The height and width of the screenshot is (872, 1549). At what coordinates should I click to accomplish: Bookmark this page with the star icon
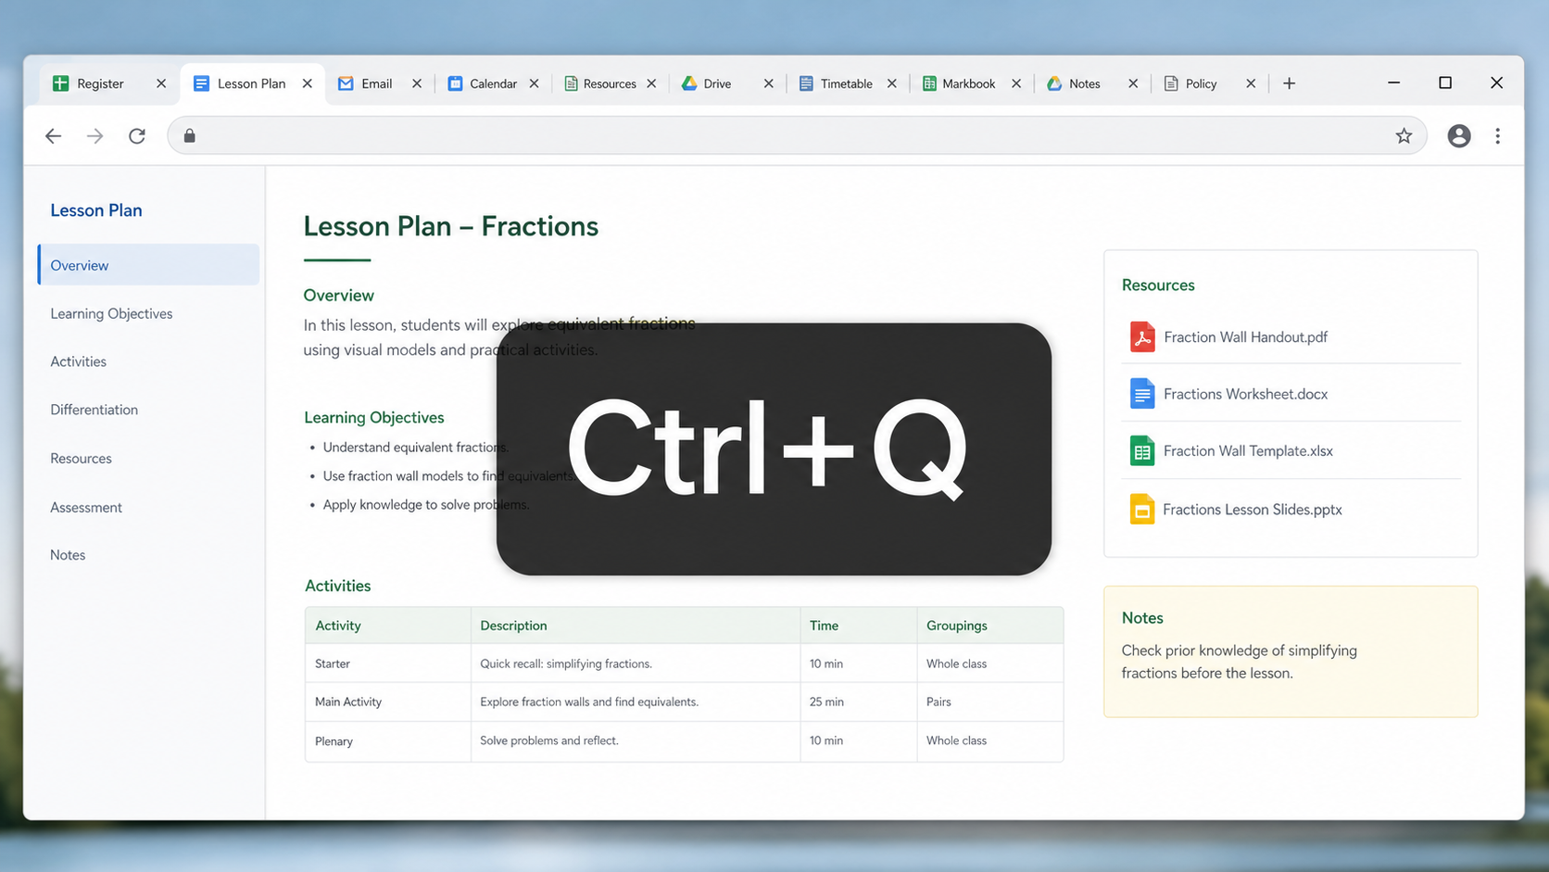point(1404,136)
